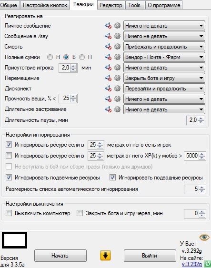This screenshot has height=268, width=211.
Task: Select the Н radio button for Полные сумки
Action: click(50, 57)
